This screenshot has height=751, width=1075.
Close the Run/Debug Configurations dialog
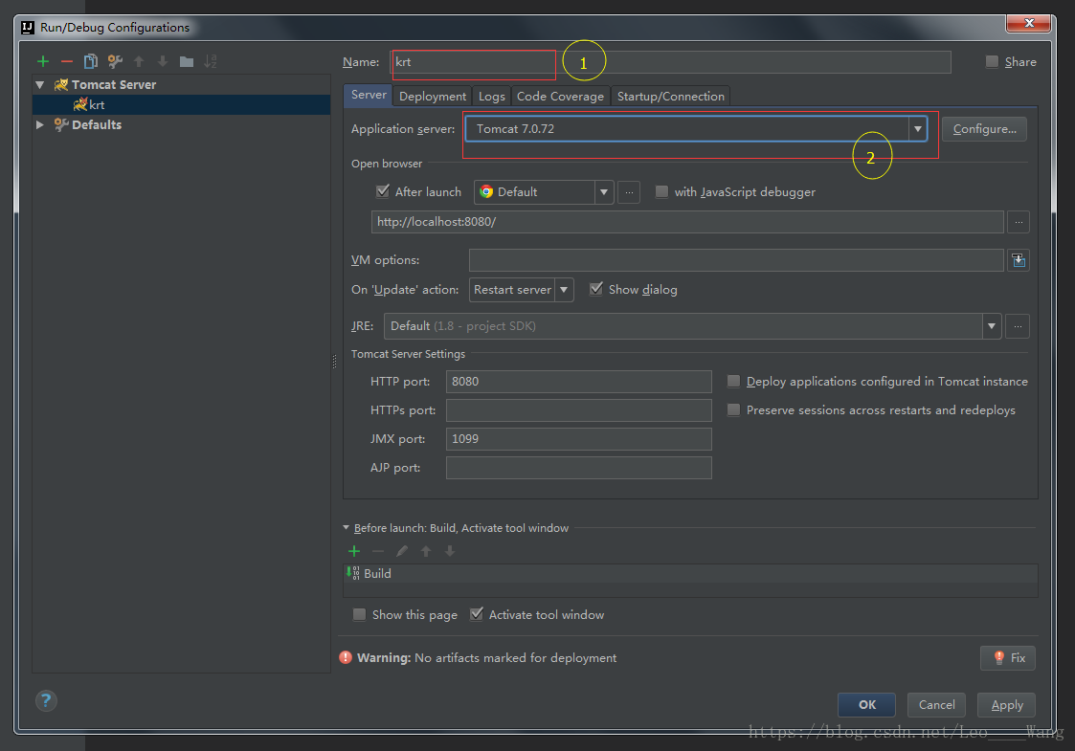[x=1028, y=23]
